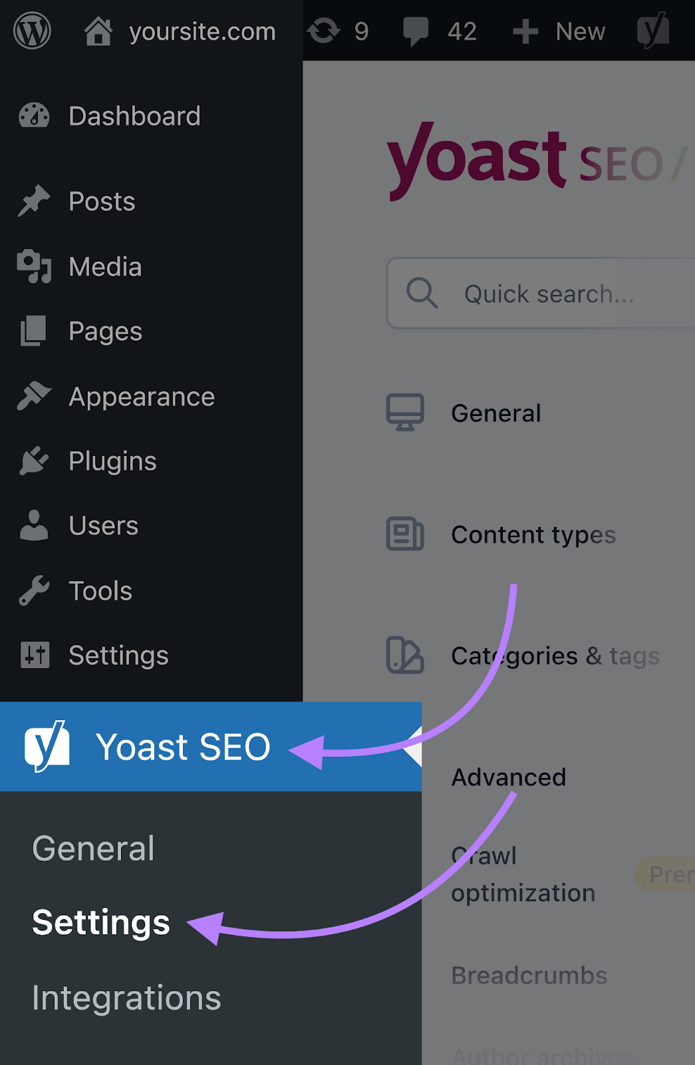Visit yoursite.com via the home link
This screenshot has height=1065, width=695.
coord(180,30)
